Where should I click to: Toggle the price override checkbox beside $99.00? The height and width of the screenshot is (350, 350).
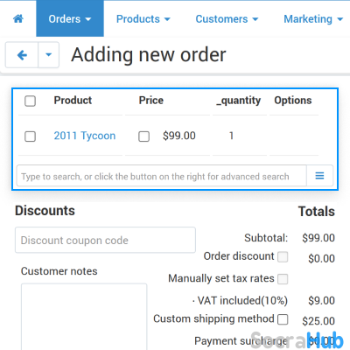coord(143,136)
